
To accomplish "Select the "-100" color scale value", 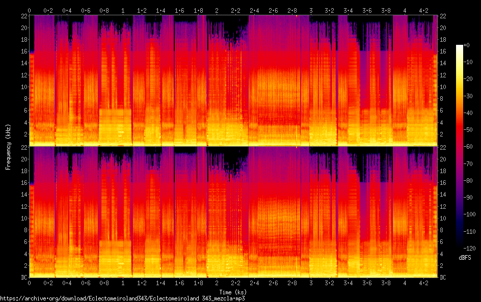I will coord(470,214).
